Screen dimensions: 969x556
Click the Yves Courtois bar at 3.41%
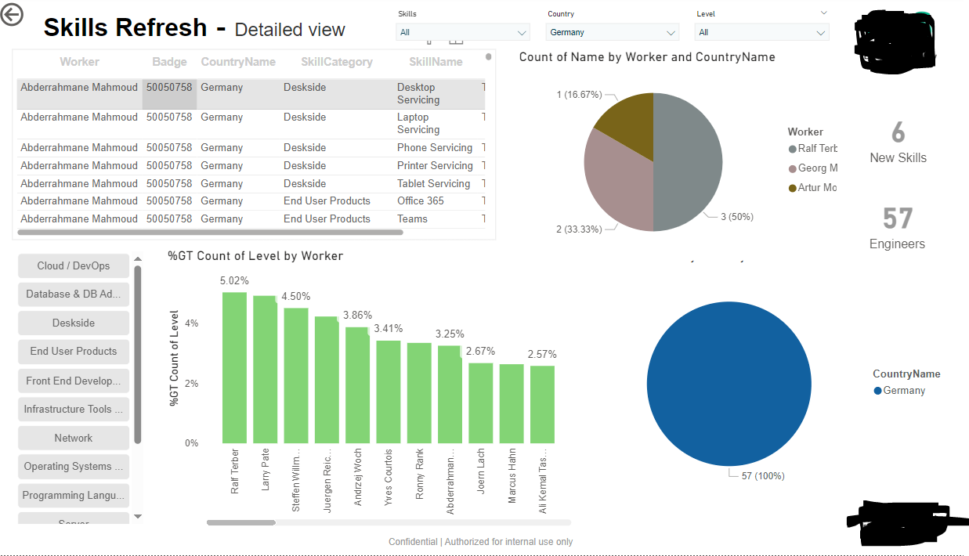(x=389, y=392)
